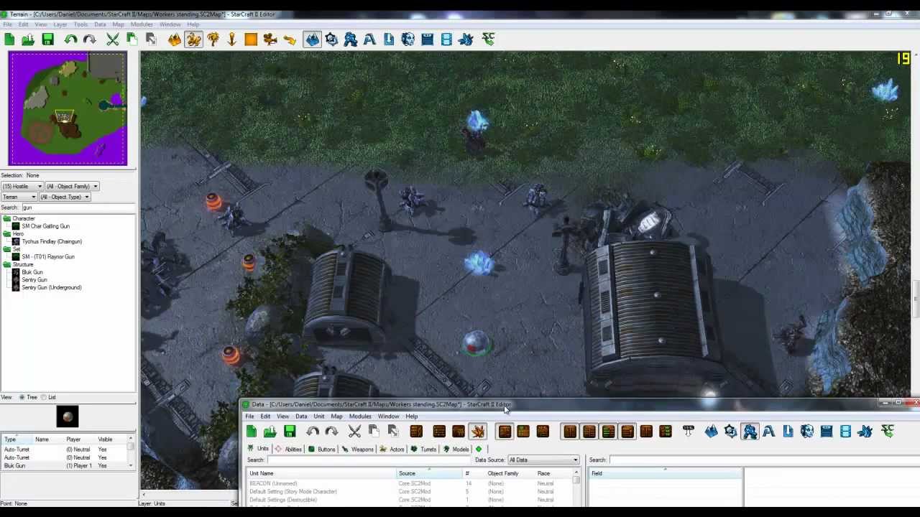
Task: Save the map with Terrain toolbar save icon
Action: pos(47,39)
